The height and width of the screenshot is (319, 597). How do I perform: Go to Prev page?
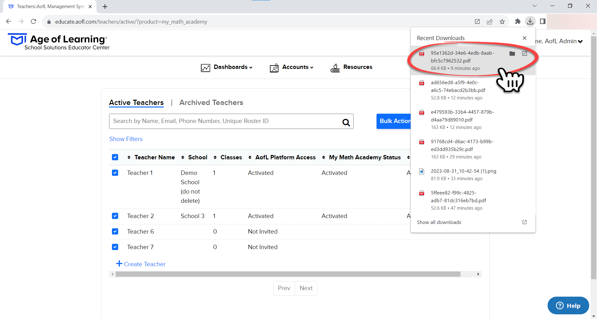click(x=284, y=288)
